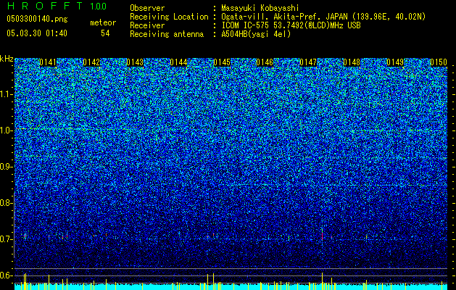Click the 0.6 kHz axis label
Image resolution: width=456 pixels, height=290 pixels.
[x=7, y=275]
